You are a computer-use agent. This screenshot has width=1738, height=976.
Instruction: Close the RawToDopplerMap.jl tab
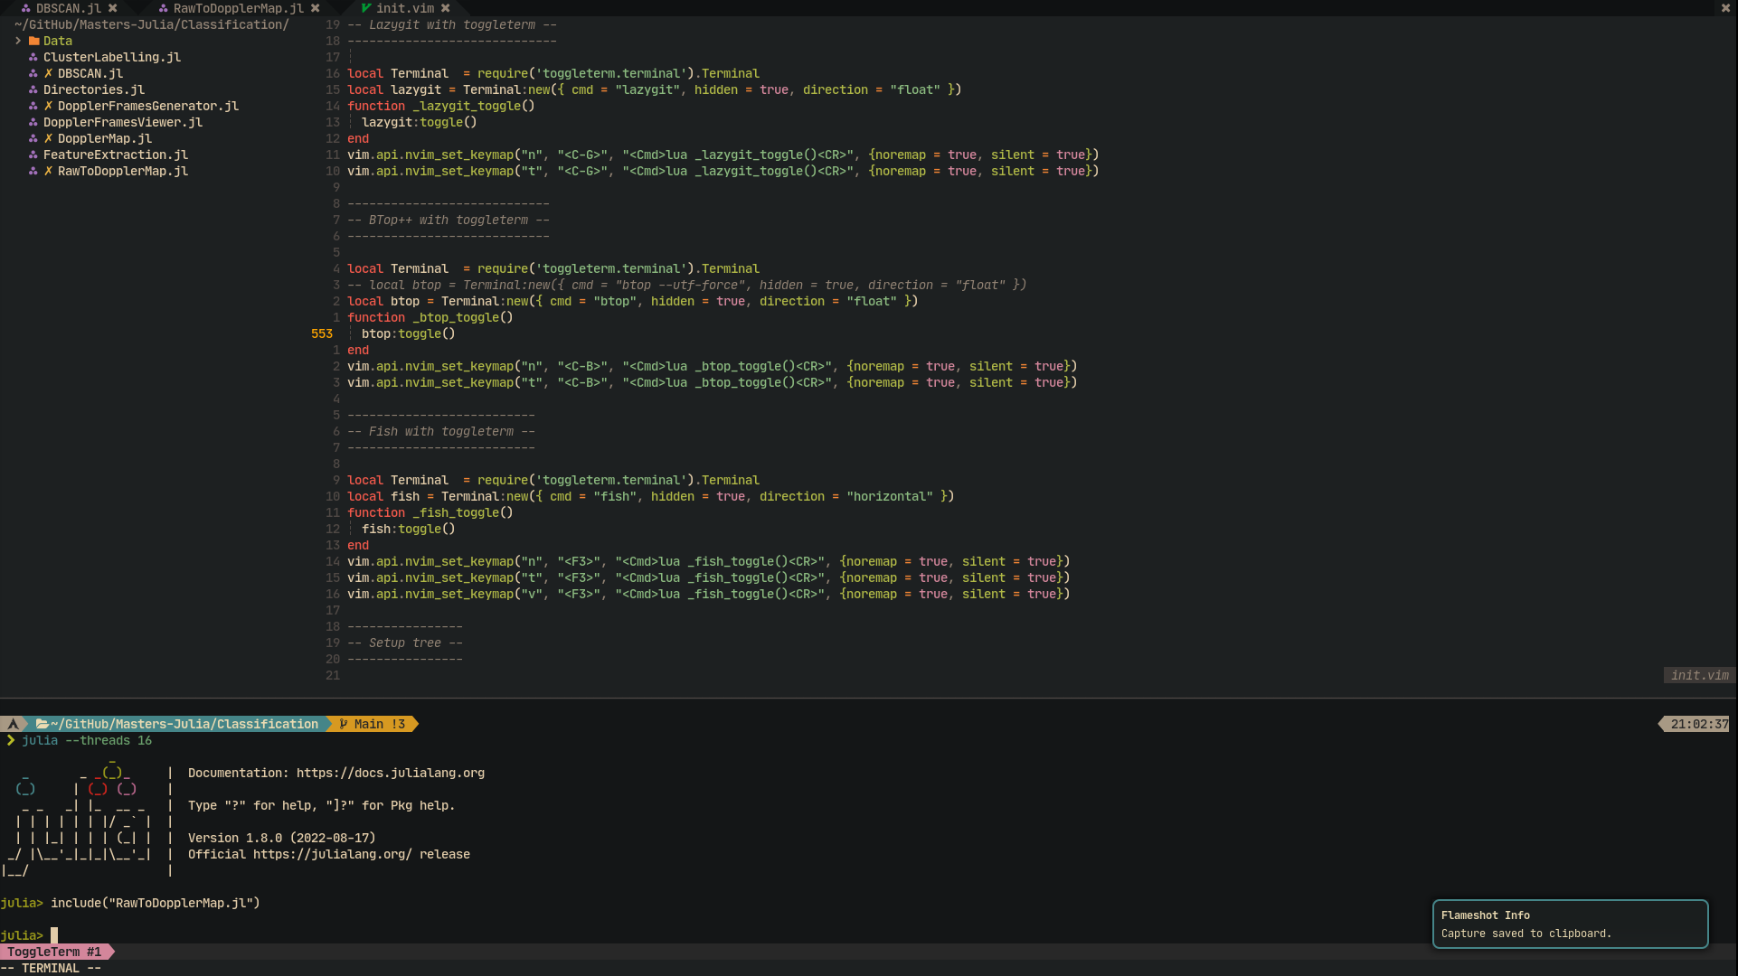316,8
